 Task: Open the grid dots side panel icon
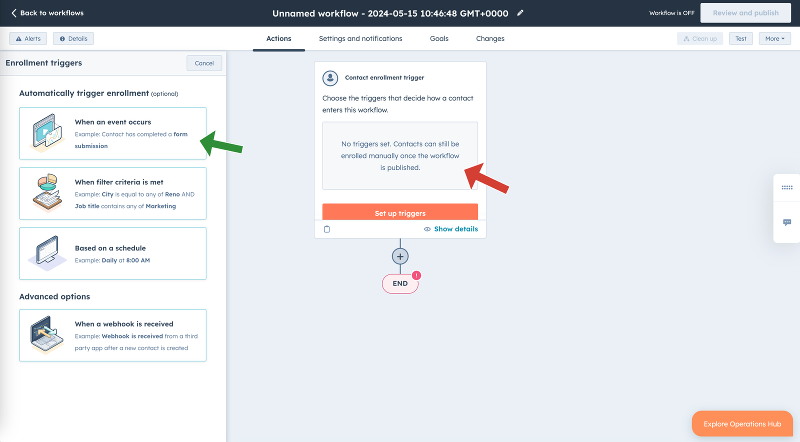[x=787, y=187]
